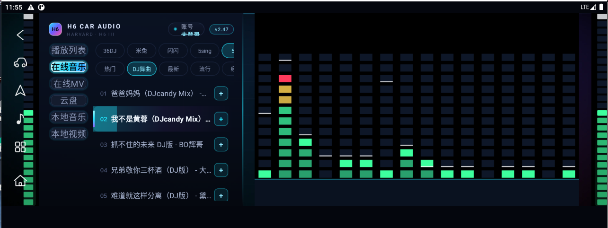Click the warning triangle in status bar
The width and height of the screenshot is (608, 228).
click(31, 7)
